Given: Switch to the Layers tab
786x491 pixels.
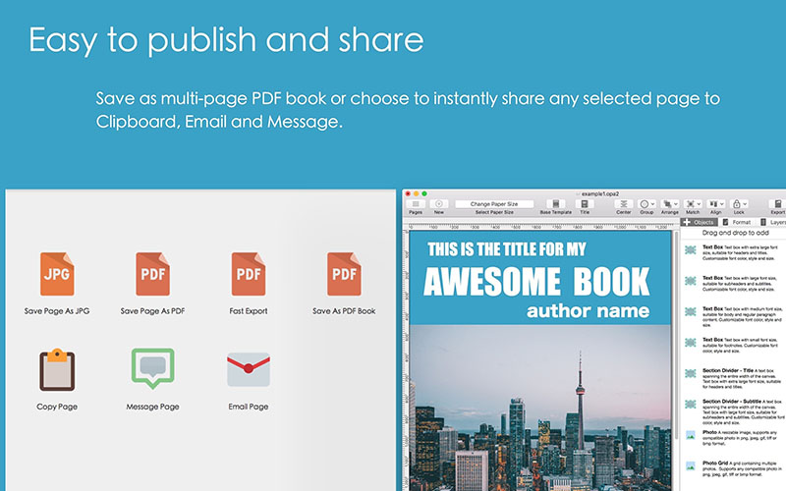Looking at the screenshot, I should pyautogui.click(x=772, y=222).
